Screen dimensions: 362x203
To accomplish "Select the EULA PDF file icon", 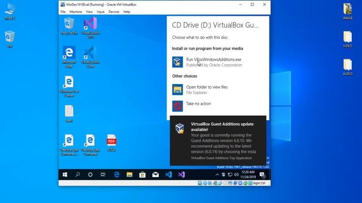I will coord(111,143).
